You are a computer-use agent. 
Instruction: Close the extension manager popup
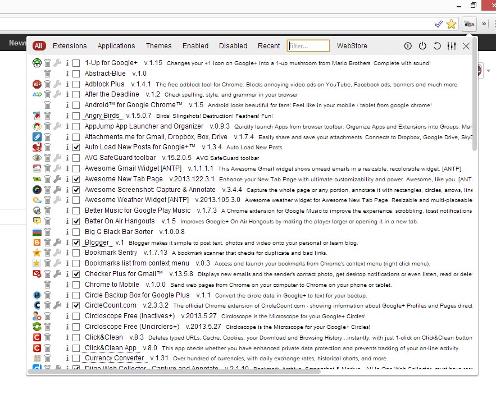[x=466, y=46]
